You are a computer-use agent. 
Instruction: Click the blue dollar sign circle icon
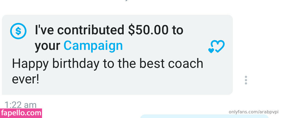(x=18, y=31)
